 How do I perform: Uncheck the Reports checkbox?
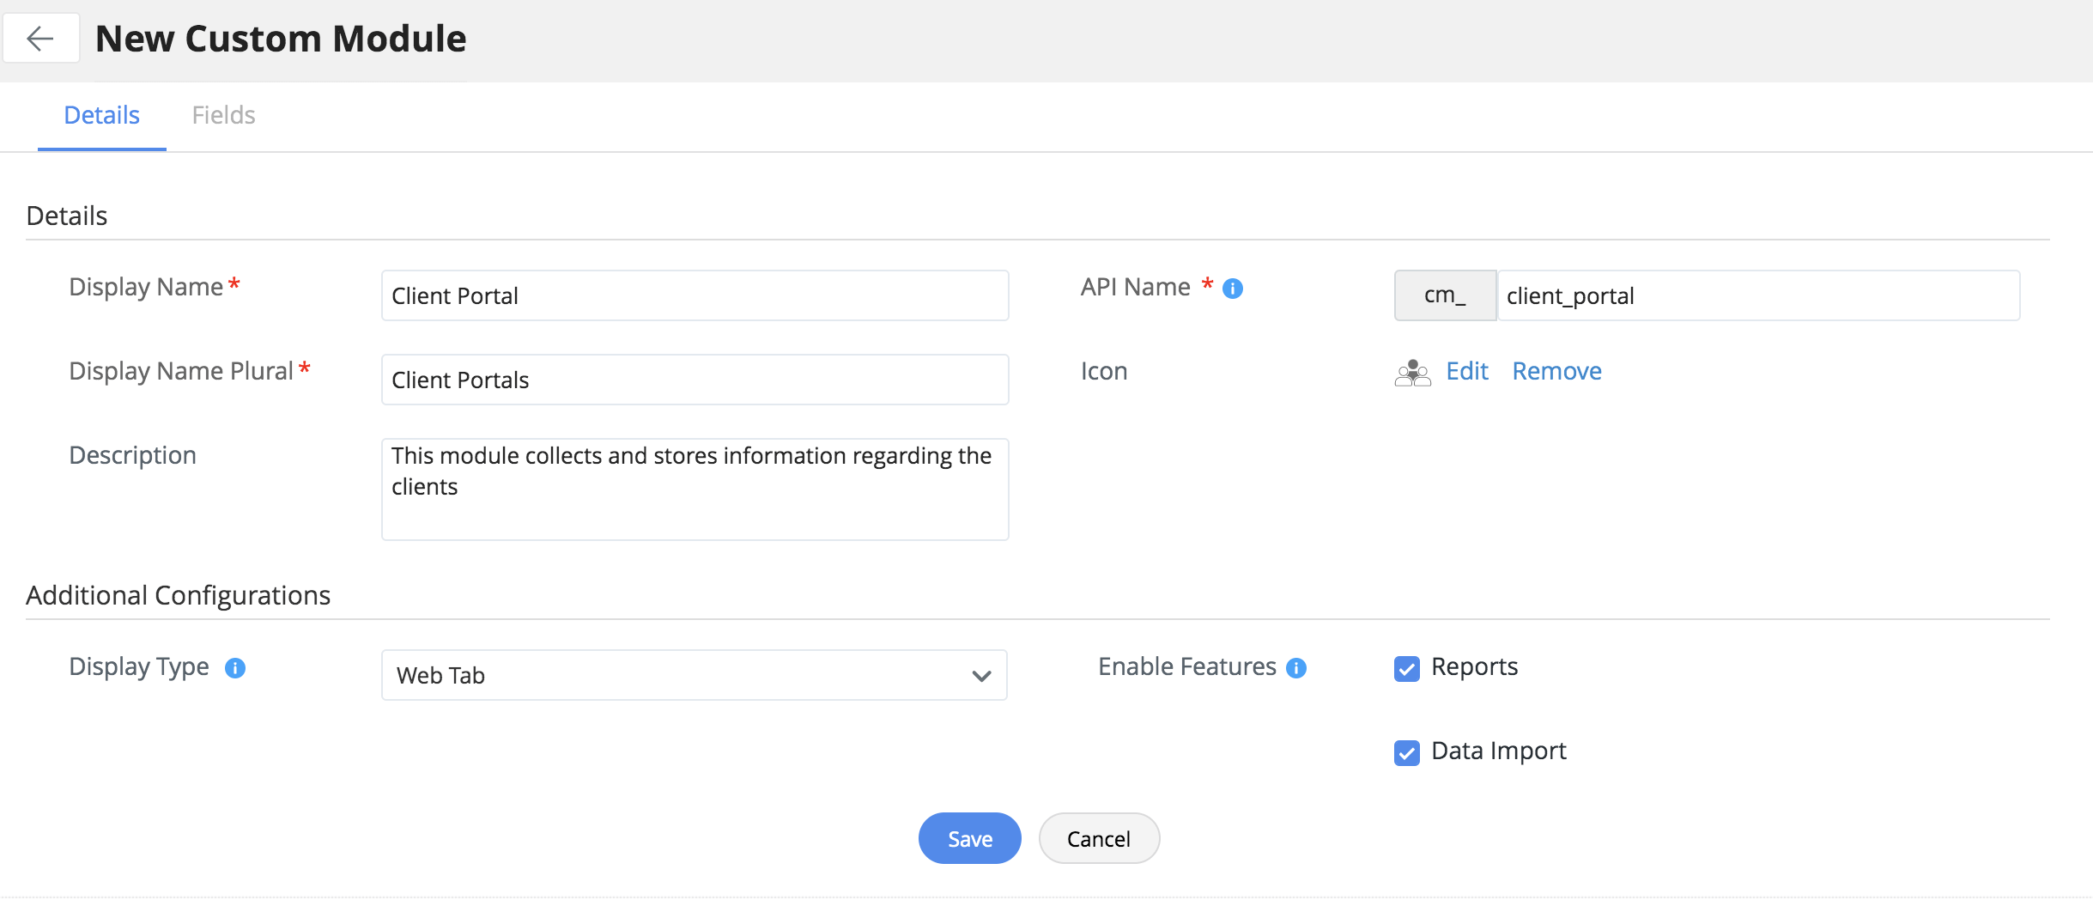pos(1406,668)
